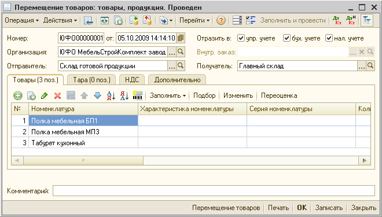This screenshot has height=217, width=382.
Task: Click horizontal scrollbar thumb of table
Action: (83, 160)
